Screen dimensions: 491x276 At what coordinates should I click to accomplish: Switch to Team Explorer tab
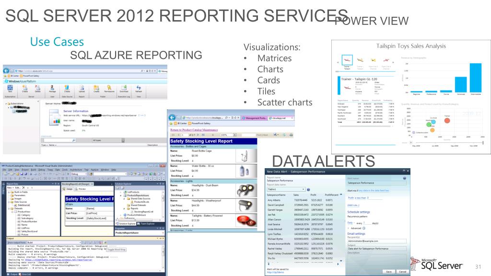(146, 224)
